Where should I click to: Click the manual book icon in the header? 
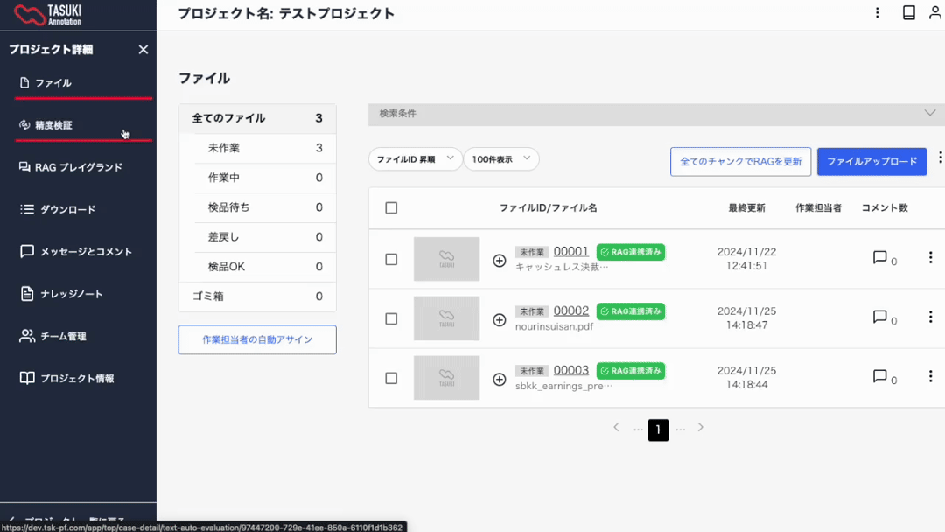pyautogui.click(x=909, y=12)
